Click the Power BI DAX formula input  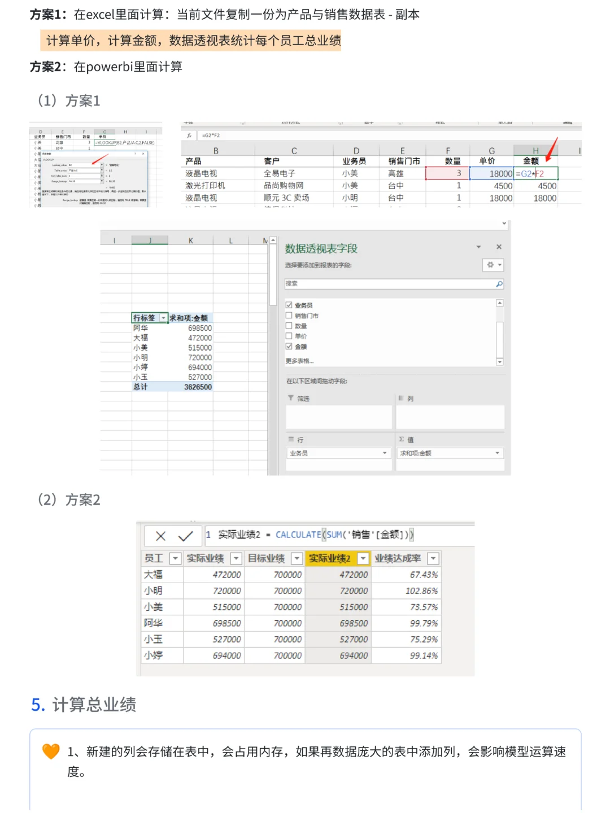click(339, 535)
